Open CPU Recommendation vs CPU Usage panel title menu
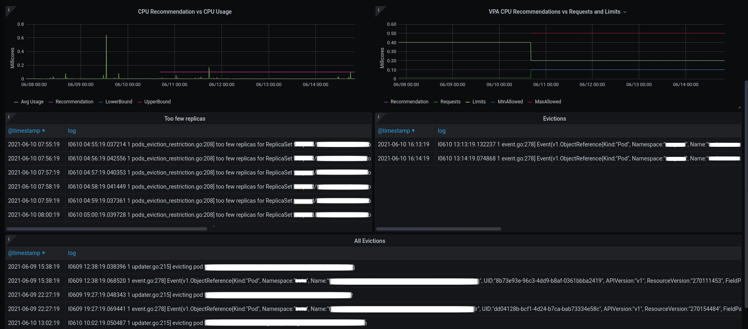748x329 pixels. tap(185, 12)
